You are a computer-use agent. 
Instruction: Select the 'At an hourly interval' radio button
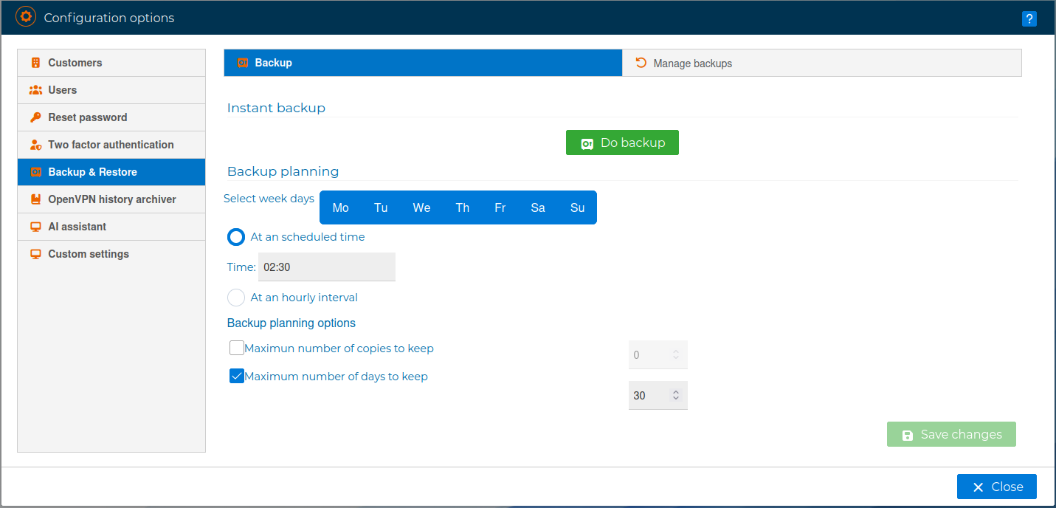coord(236,298)
